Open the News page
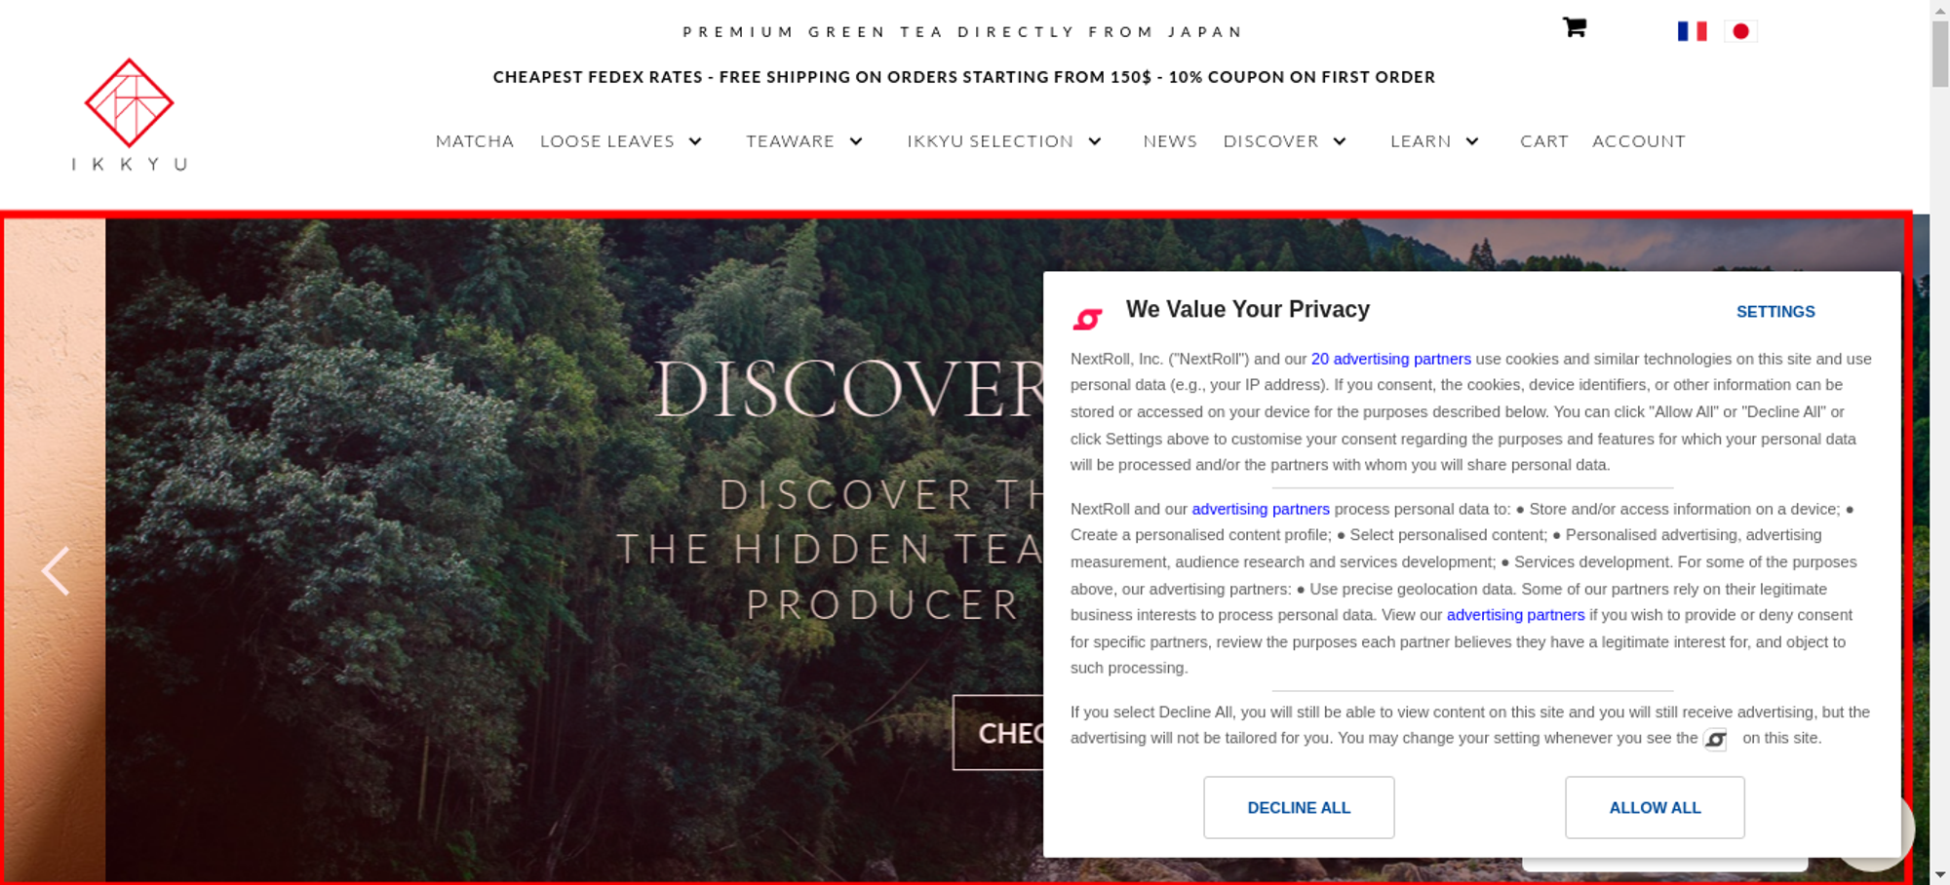The height and width of the screenshot is (885, 1950). pos(1170,141)
